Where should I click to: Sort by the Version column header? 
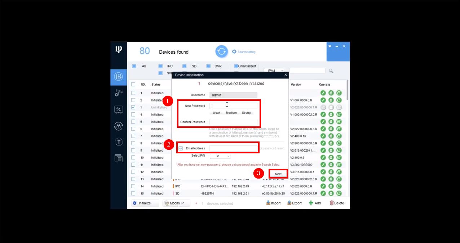296,85
